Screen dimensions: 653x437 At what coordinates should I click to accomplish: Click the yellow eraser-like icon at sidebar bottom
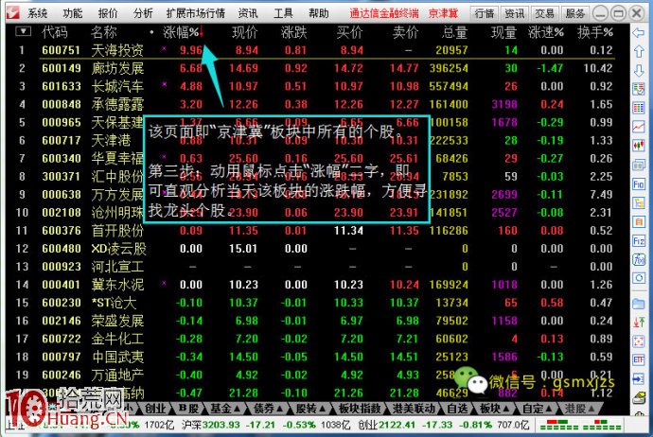click(639, 398)
